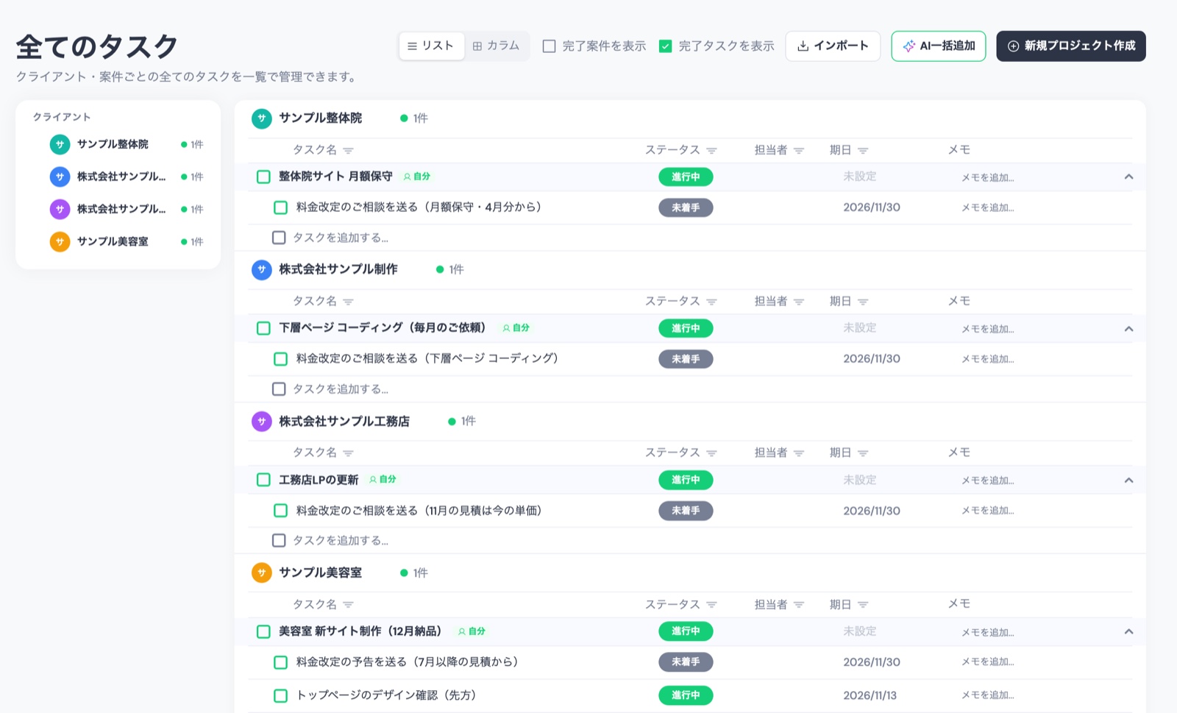Sort by タスク名 filter icon in サンプル整体院 table
The height and width of the screenshot is (713, 1177).
pyautogui.click(x=349, y=151)
